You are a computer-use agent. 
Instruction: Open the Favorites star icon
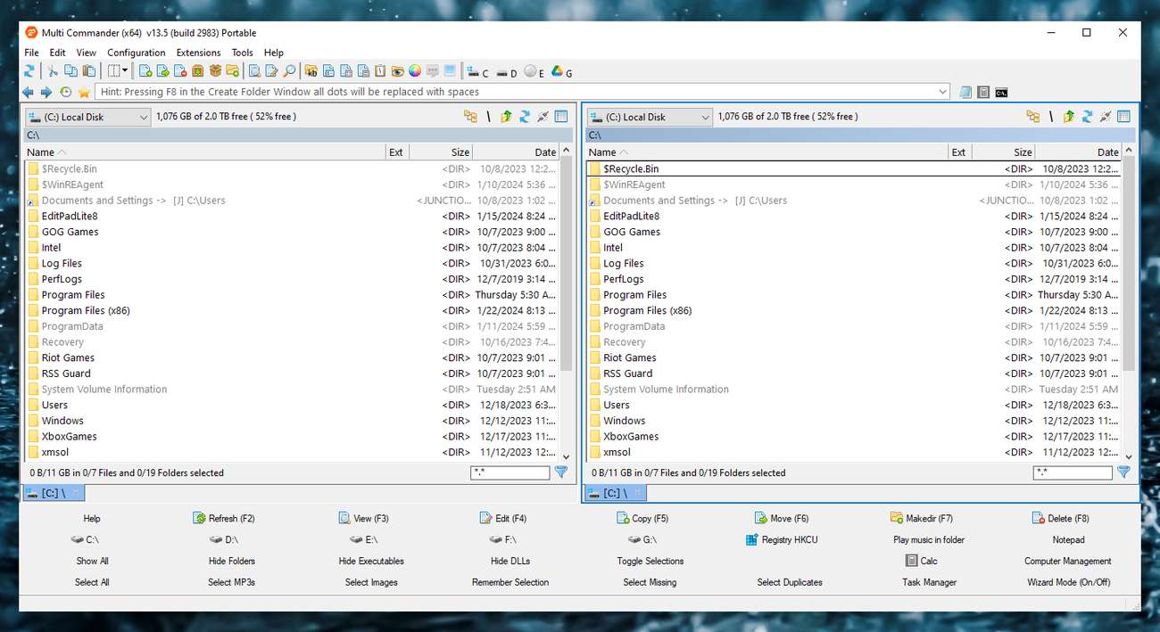[x=84, y=92]
